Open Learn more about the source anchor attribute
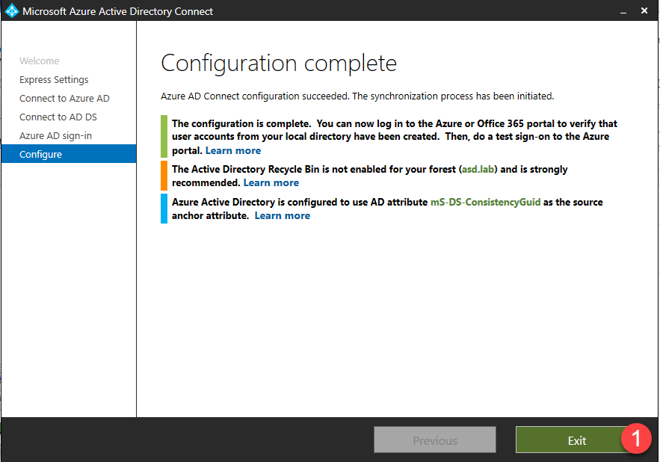The height and width of the screenshot is (462, 660). tap(282, 215)
